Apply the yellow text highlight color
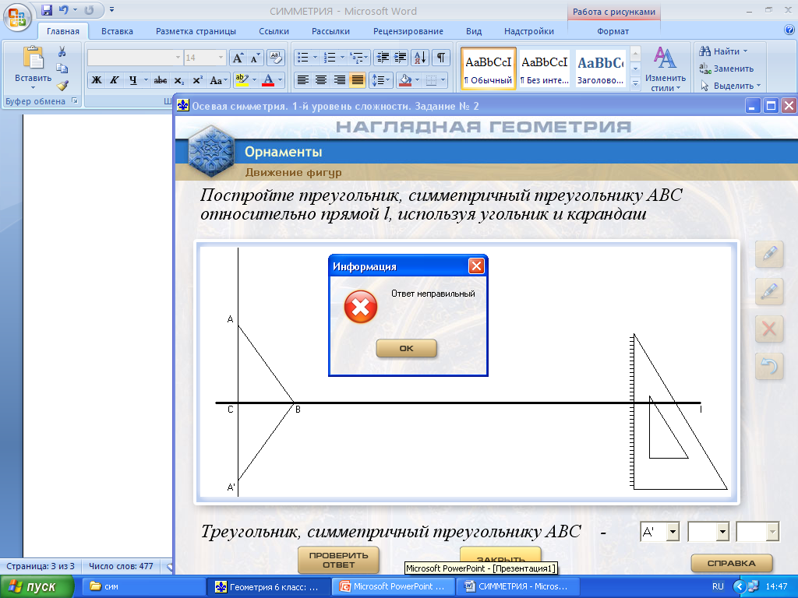 coord(242,80)
